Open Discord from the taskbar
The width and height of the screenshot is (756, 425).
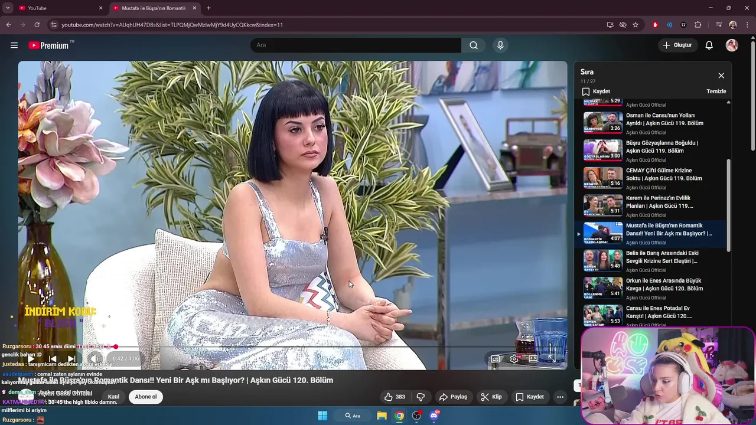click(x=434, y=416)
